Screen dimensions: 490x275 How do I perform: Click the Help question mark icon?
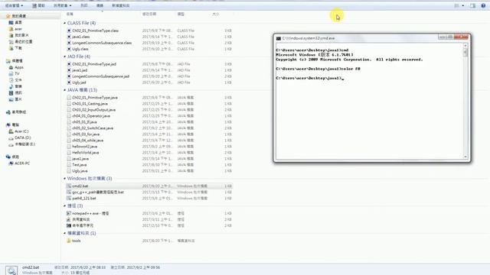(483, 5)
